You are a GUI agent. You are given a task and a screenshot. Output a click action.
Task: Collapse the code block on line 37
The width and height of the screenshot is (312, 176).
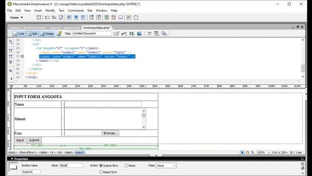click(x=22, y=57)
